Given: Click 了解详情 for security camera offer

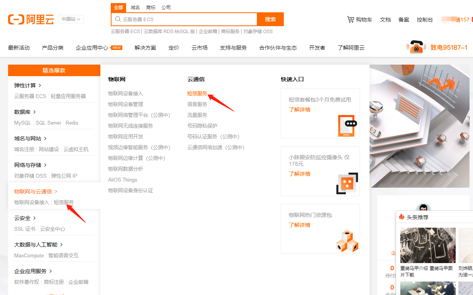Looking at the screenshot, I should (300, 174).
